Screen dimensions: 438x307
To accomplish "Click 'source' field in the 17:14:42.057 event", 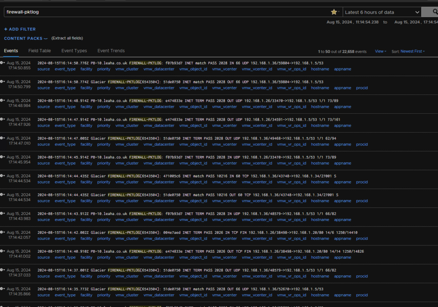I will (44, 239).
